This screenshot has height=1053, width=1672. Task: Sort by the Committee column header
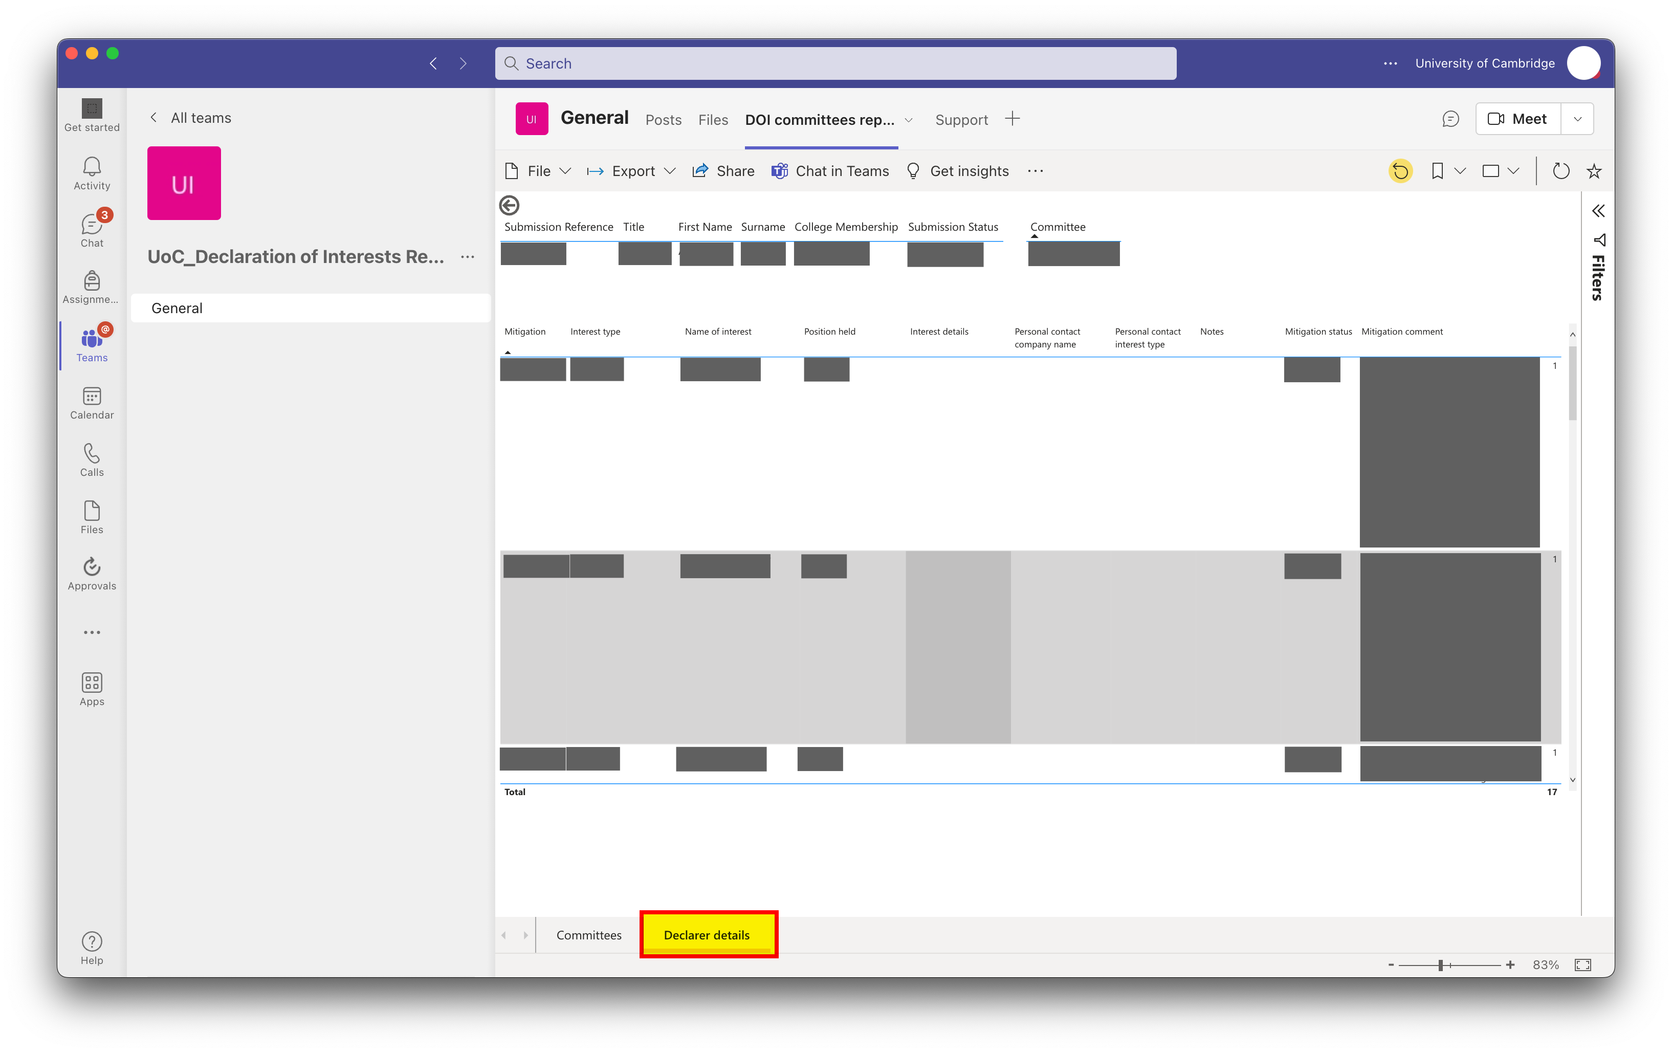click(x=1058, y=227)
